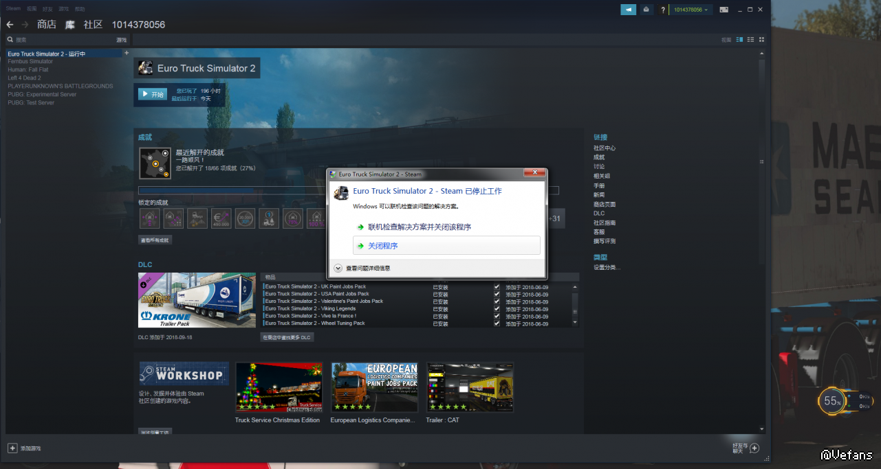Image resolution: width=881 pixels, height=469 pixels.
Task: Open the Trailer : CAT workshop item
Action: (x=470, y=387)
